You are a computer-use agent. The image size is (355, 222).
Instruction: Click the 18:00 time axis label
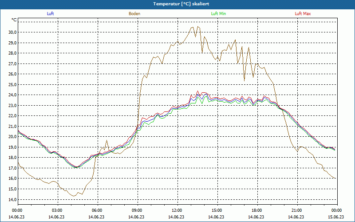click(x=256, y=210)
